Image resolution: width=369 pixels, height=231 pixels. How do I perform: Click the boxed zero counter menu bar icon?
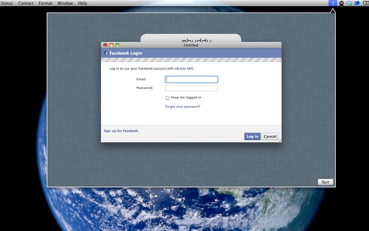[x=366, y=3]
